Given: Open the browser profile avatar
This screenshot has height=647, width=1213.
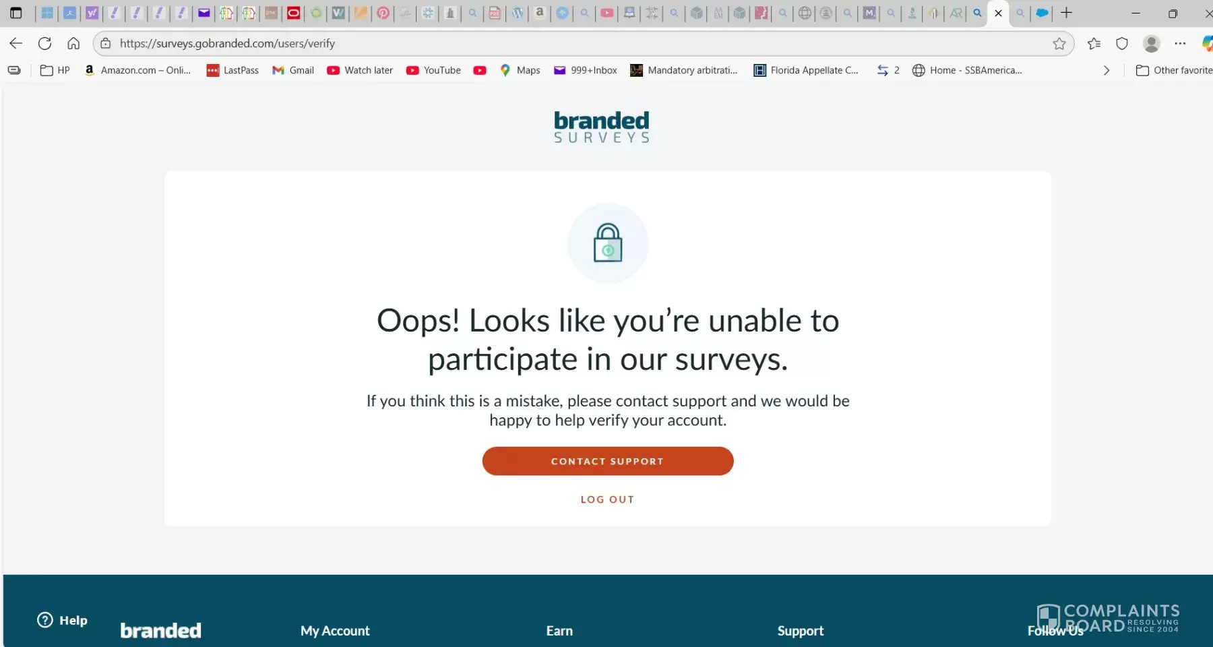Looking at the screenshot, I should coord(1152,44).
